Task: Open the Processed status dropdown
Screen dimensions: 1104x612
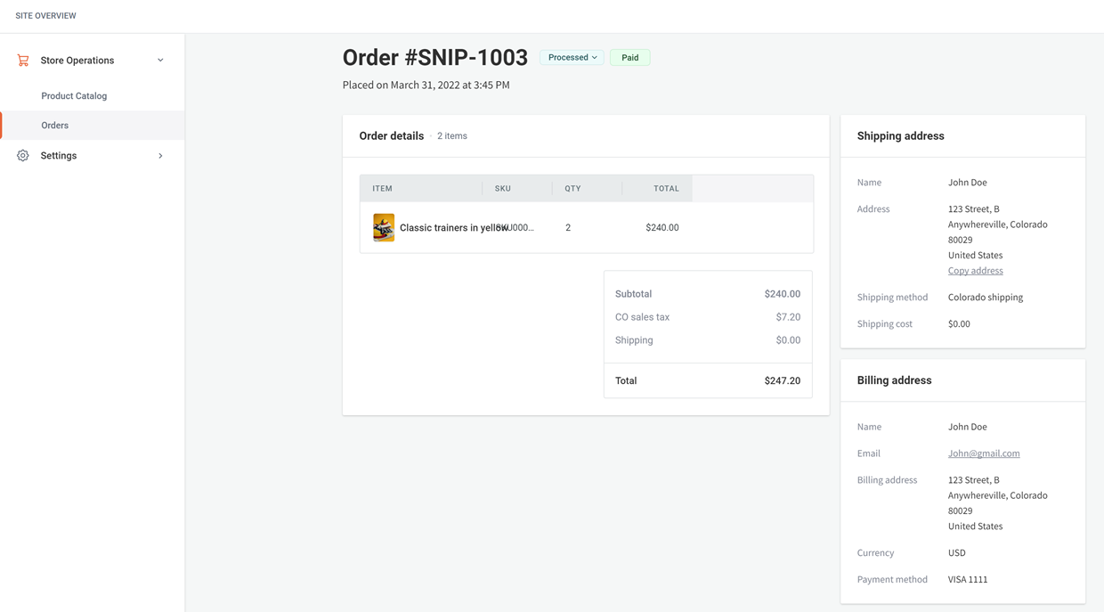Action: (x=572, y=57)
